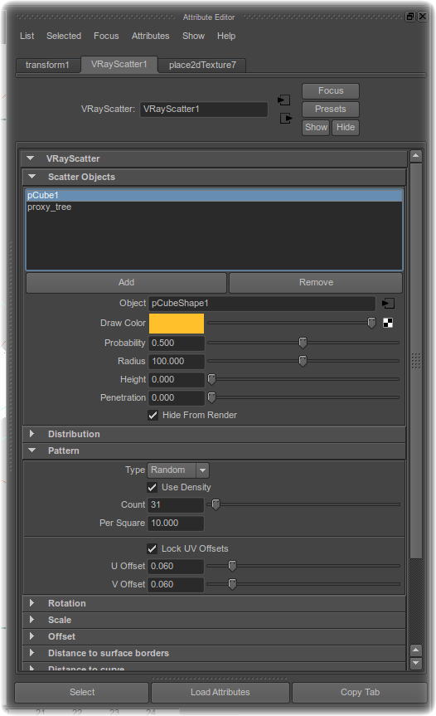
Task: Click the Draw Color slider handle
Action: [371, 324]
